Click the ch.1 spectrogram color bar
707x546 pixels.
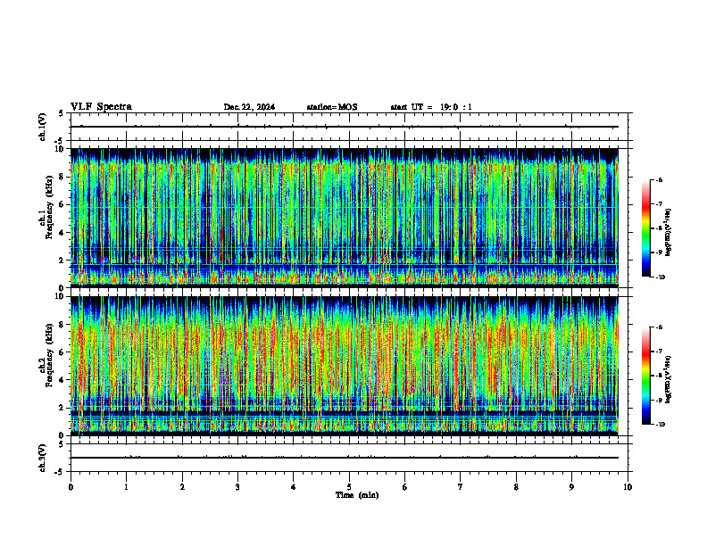(x=645, y=228)
